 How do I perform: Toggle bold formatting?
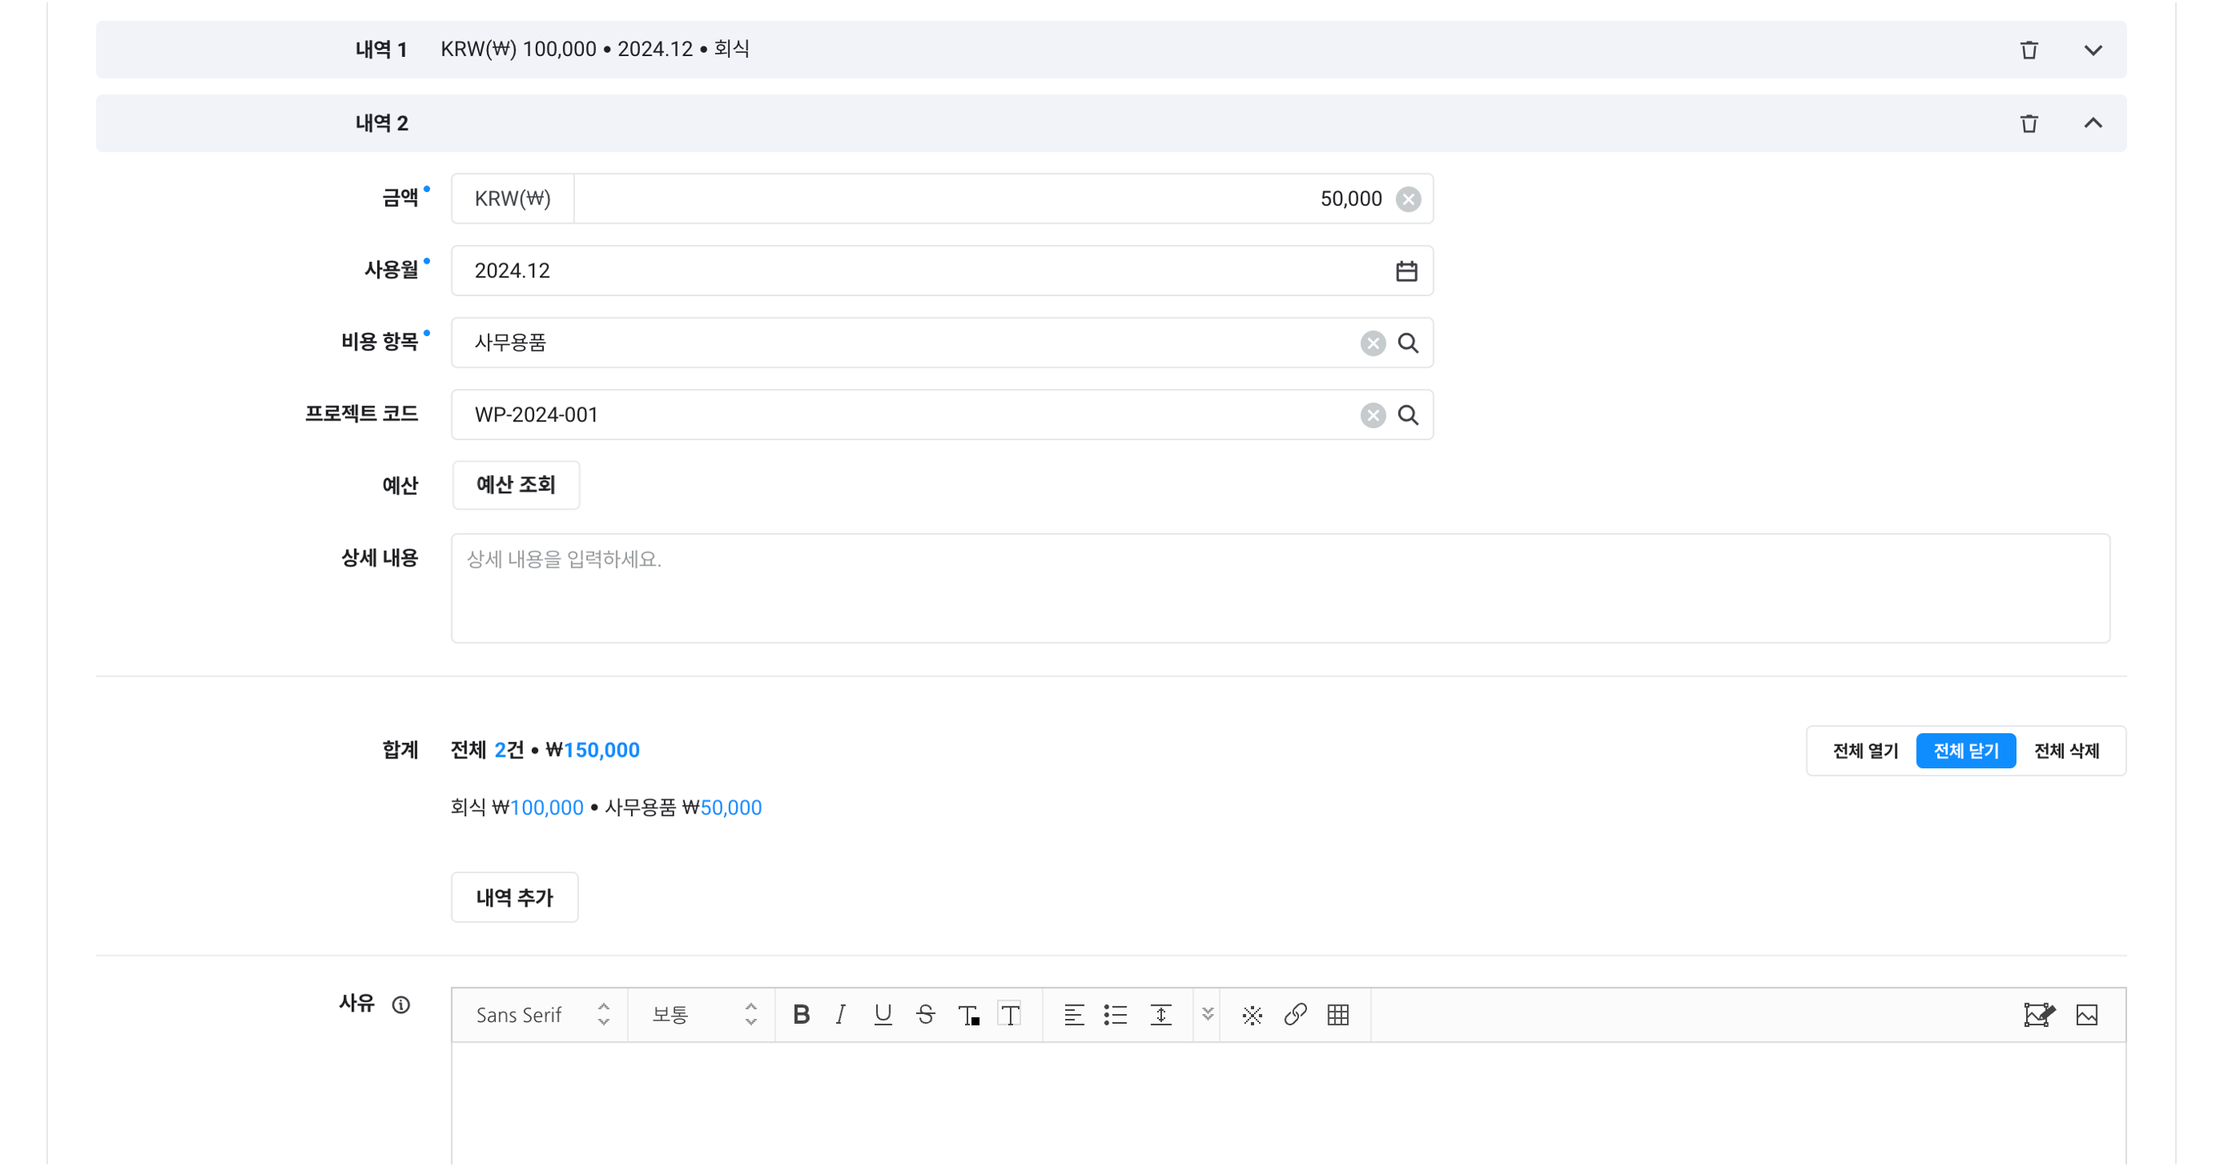(801, 1015)
